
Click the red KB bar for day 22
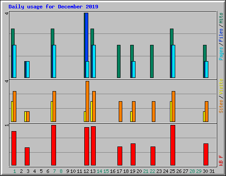153,156
